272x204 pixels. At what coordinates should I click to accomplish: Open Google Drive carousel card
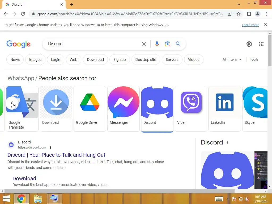(x=90, y=109)
